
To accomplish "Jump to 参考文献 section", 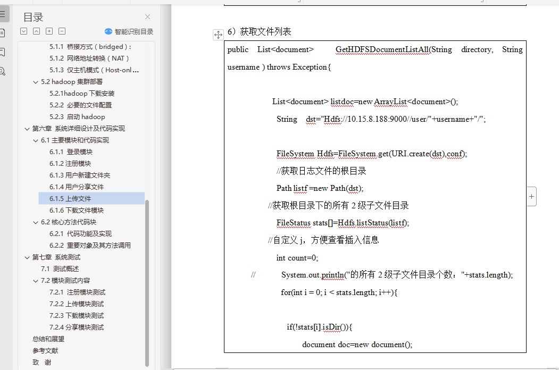I will [45, 351].
